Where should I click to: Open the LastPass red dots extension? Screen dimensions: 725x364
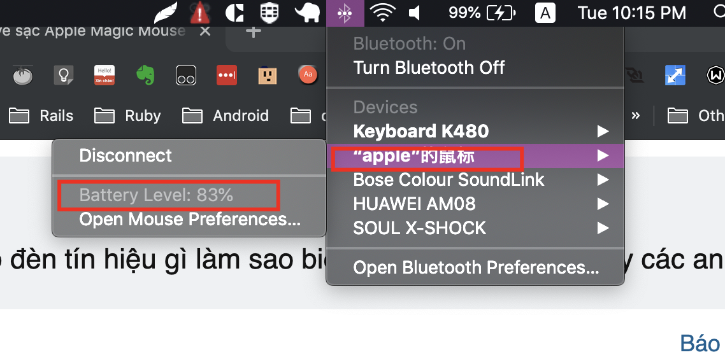point(227,75)
